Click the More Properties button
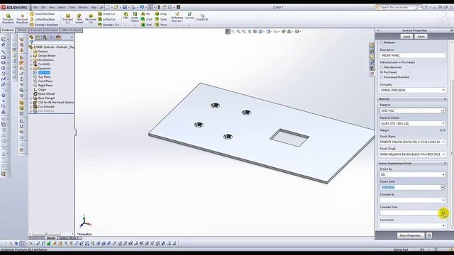This screenshot has height=255, width=454. 411,236
